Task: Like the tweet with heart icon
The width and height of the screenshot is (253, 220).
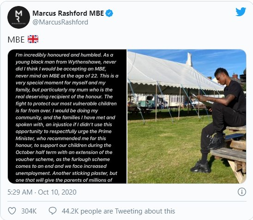Action: click(12, 211)
